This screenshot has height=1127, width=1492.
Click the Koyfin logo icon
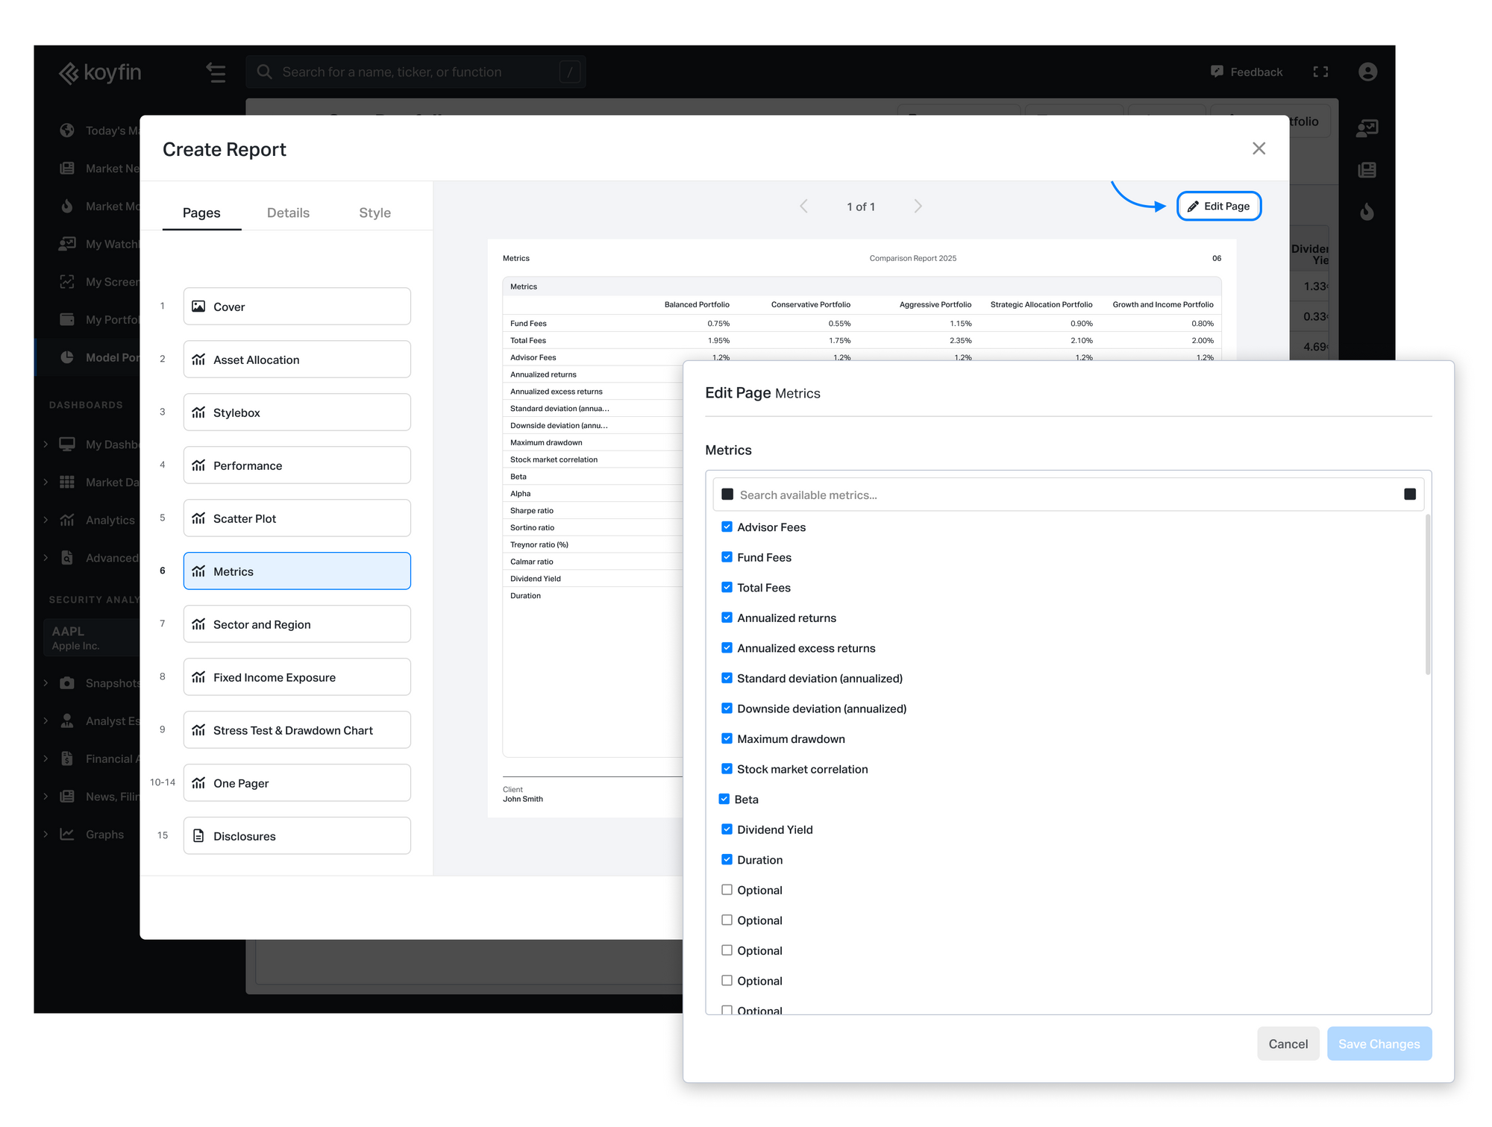click(x=69, y=73)
